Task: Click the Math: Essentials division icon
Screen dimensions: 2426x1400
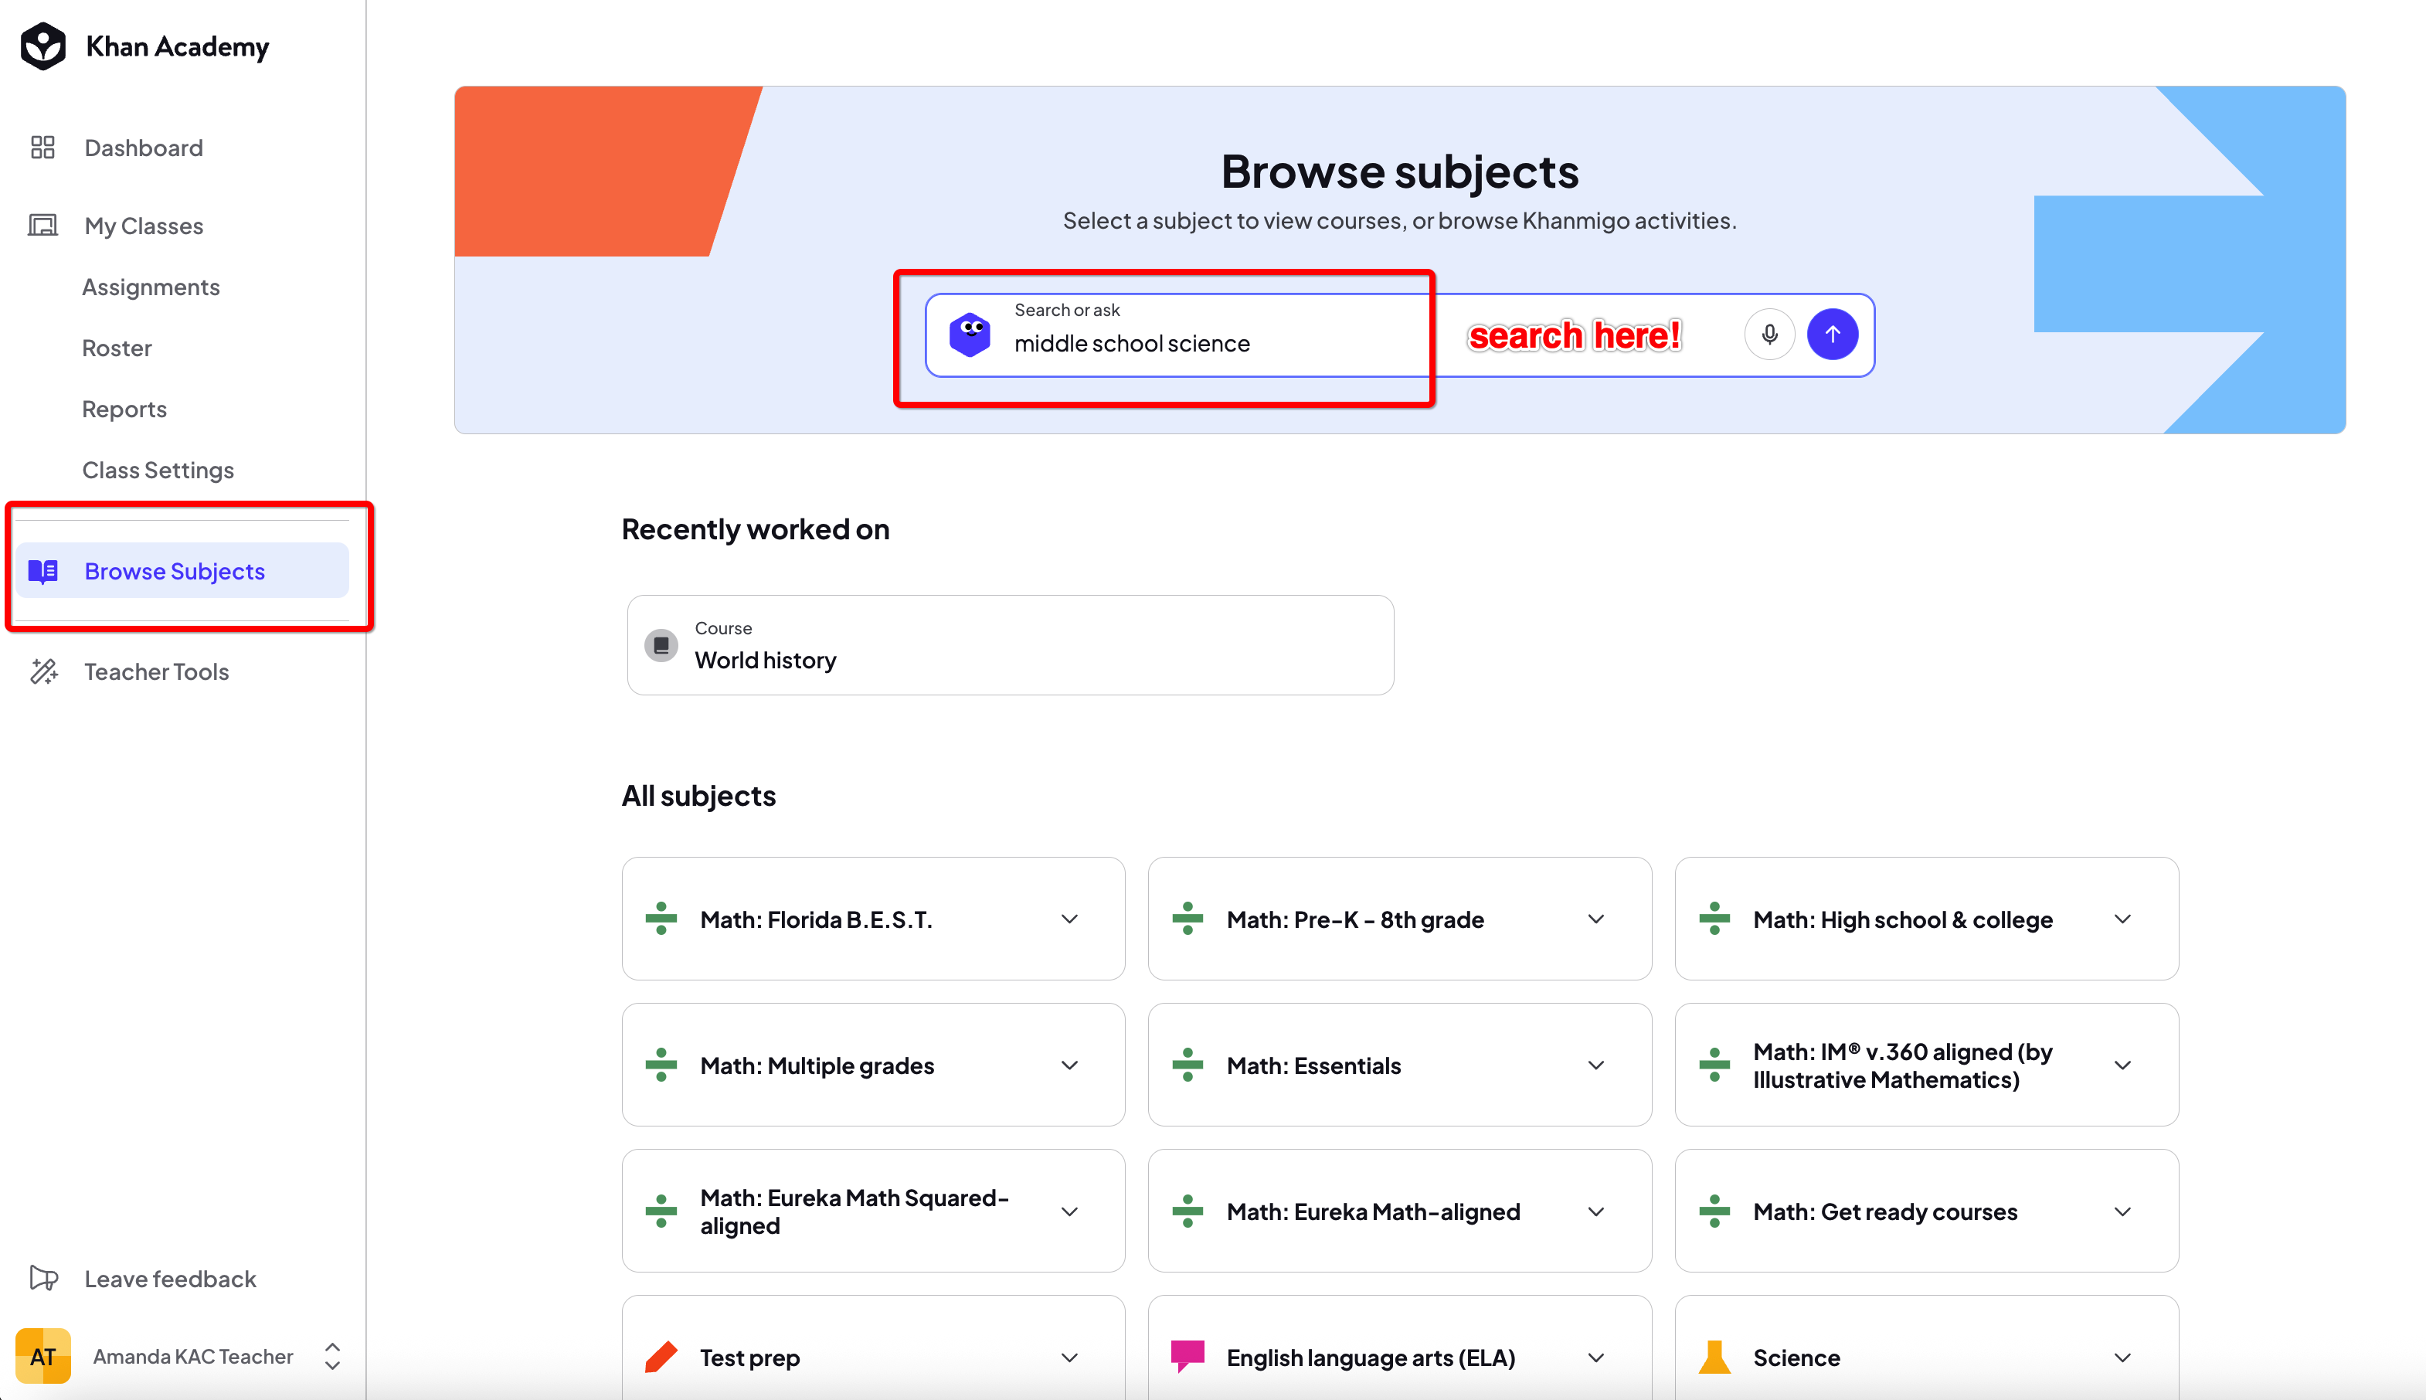Action: pyautogui.click(x=1188, y=1065)
